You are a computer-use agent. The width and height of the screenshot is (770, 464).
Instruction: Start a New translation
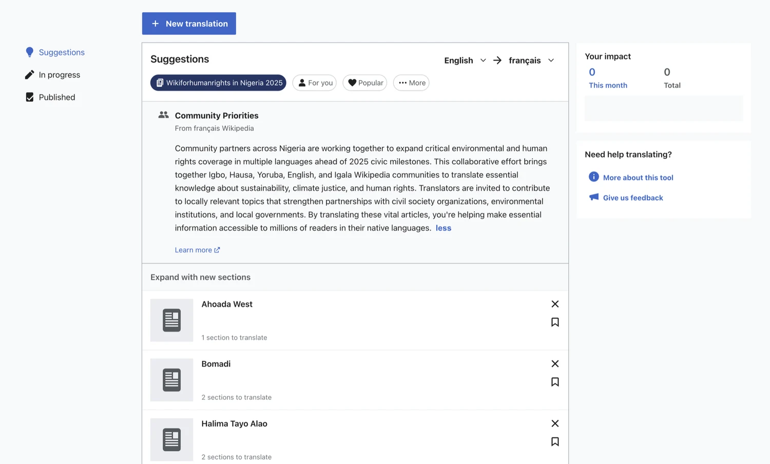189,24
